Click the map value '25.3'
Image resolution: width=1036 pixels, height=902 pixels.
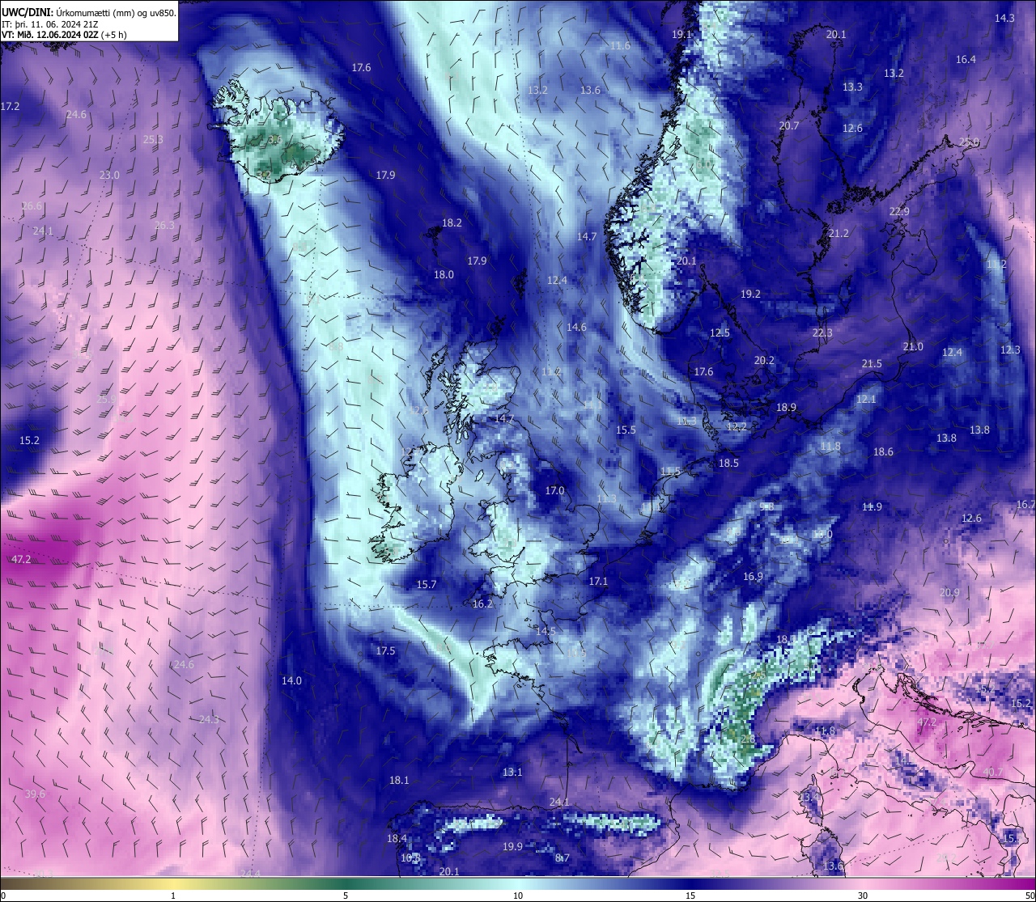point(153,139)
